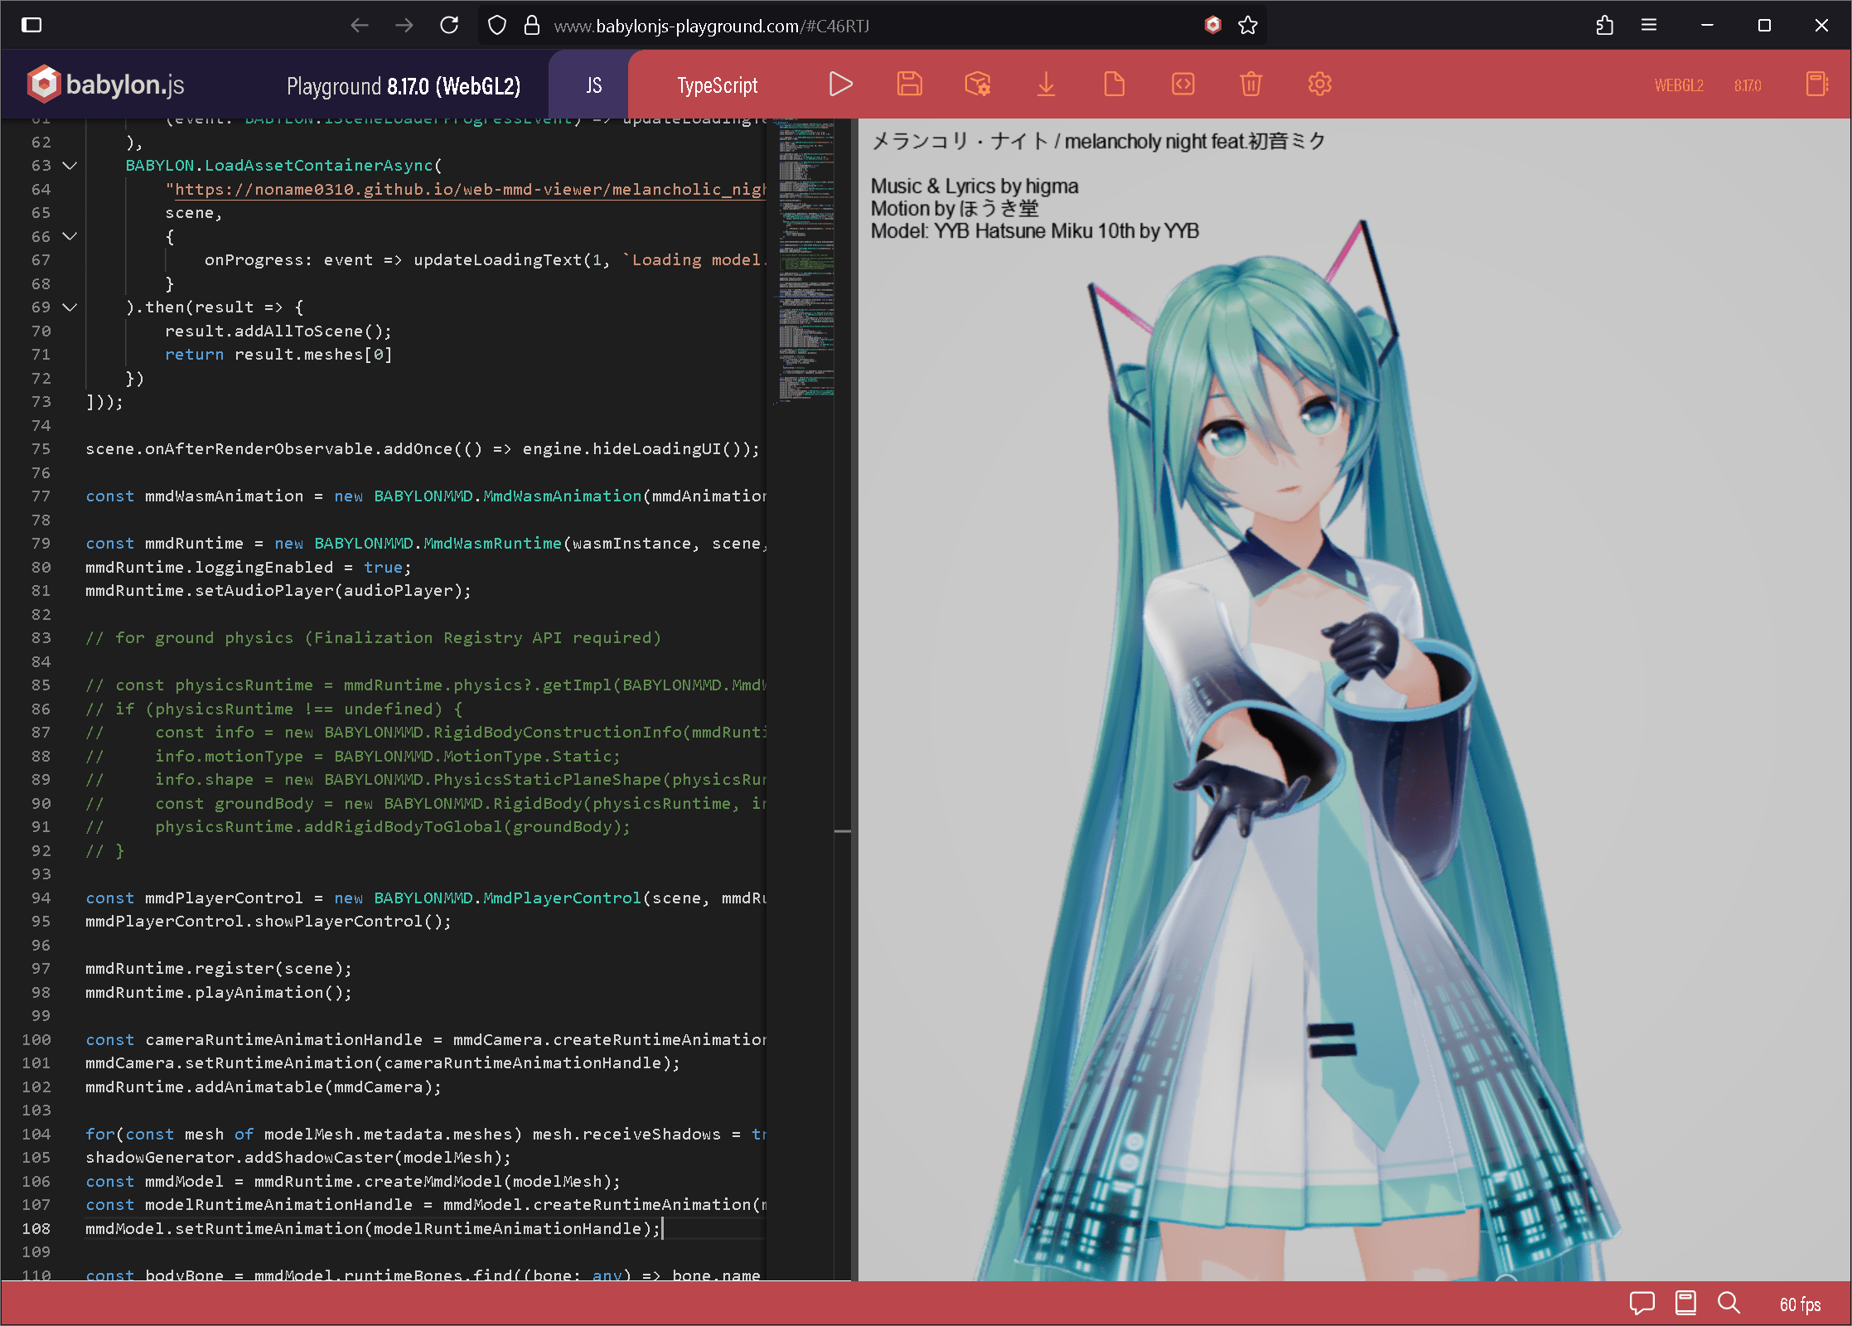Open the Inspector panel
The image size is (1852, 1326).
click(978, 84)
